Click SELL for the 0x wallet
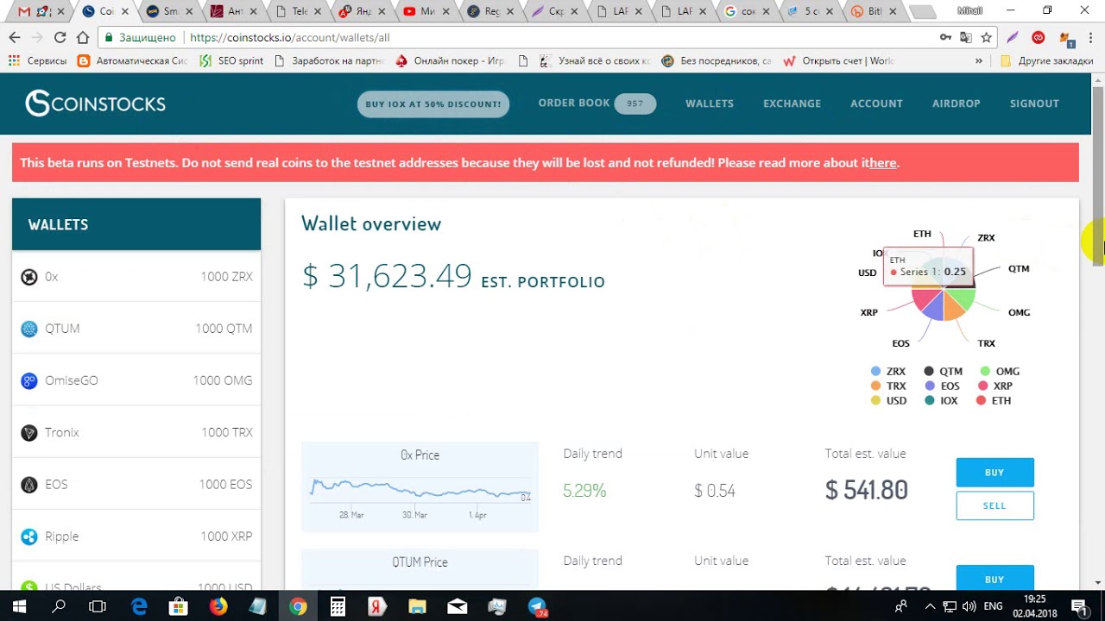The width and height of the screenshot is (1105, 621). click(x=994, y=505)
